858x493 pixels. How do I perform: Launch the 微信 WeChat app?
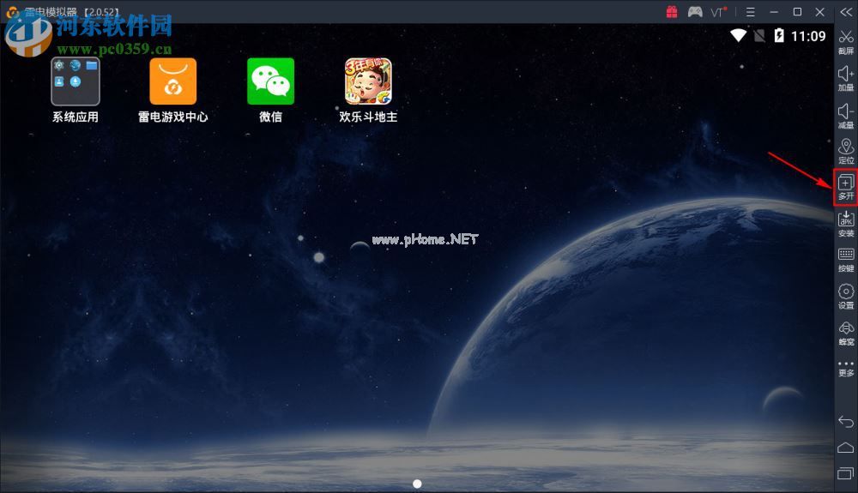click(x=271, y=90)
